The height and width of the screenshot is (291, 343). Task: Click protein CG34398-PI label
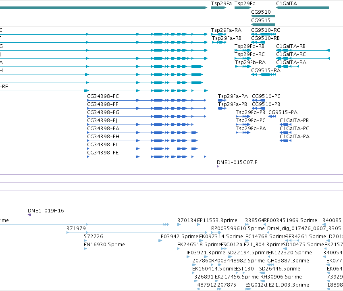pos(102,145)
